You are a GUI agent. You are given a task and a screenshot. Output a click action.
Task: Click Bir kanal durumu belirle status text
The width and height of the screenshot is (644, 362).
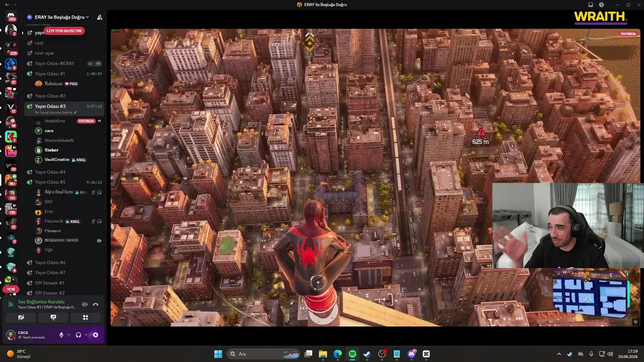tap(54, 113)
